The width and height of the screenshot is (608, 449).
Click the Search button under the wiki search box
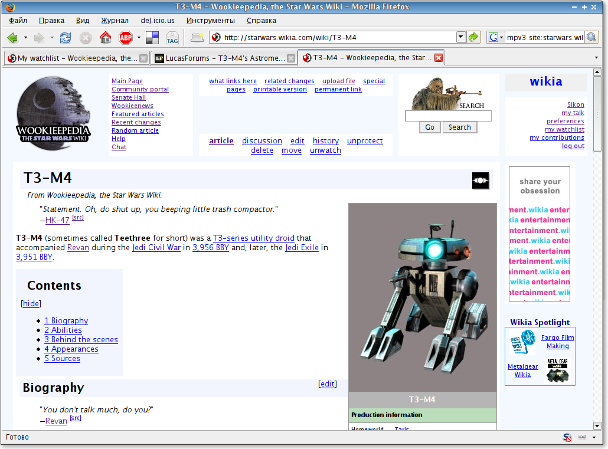tap(459, 127)
